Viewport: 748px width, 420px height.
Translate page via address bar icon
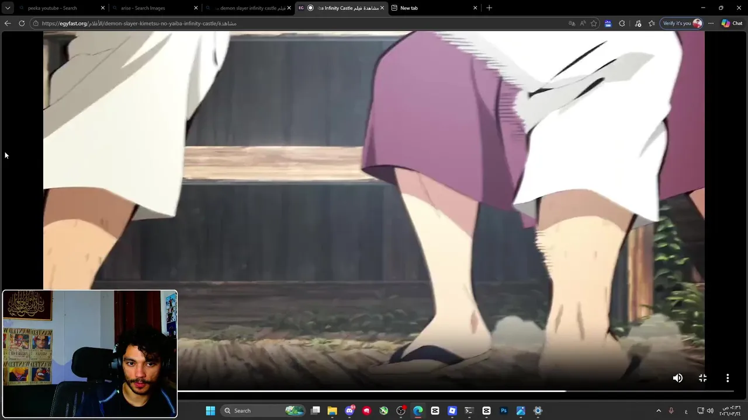tap(572, 23)
